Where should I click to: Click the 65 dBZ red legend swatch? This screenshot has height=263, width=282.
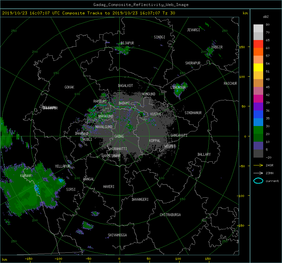click(258, 44)
